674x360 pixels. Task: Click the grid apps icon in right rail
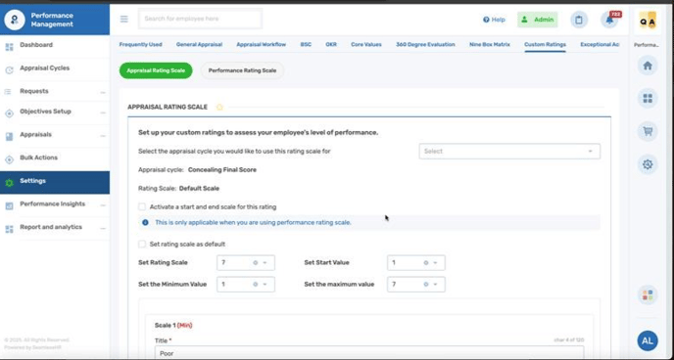648,99
